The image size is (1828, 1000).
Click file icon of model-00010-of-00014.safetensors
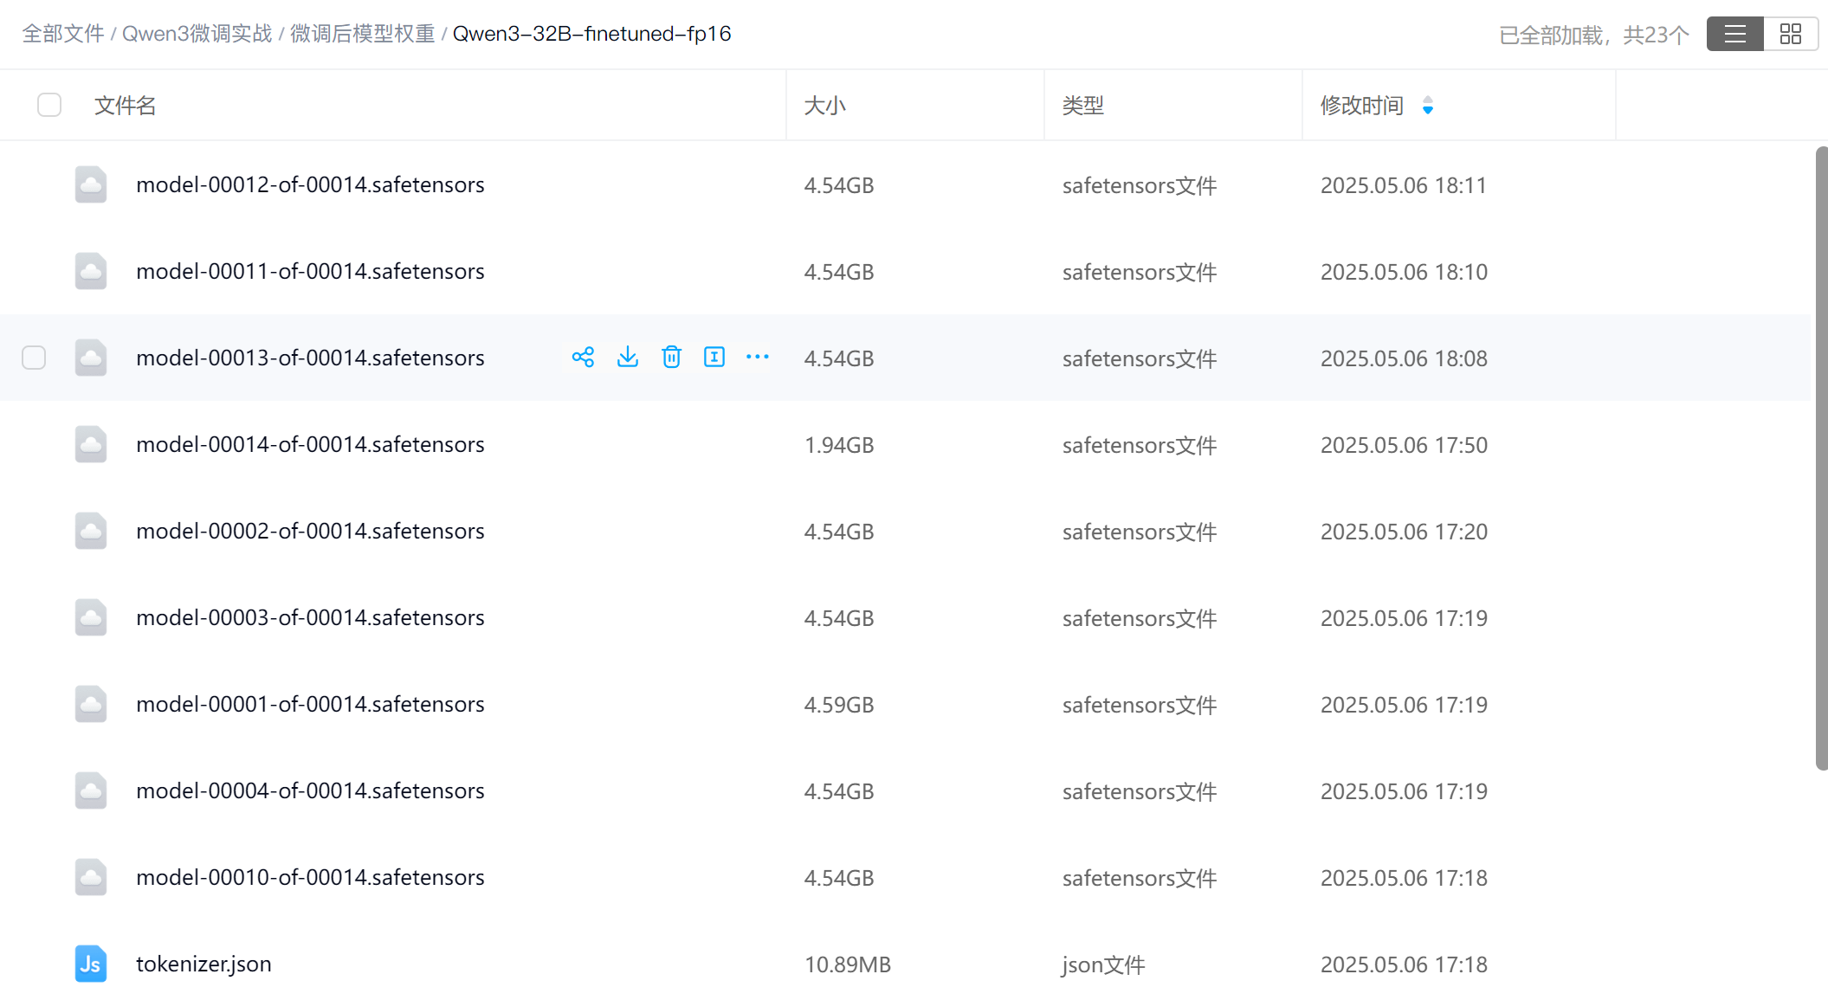point(91,877)
